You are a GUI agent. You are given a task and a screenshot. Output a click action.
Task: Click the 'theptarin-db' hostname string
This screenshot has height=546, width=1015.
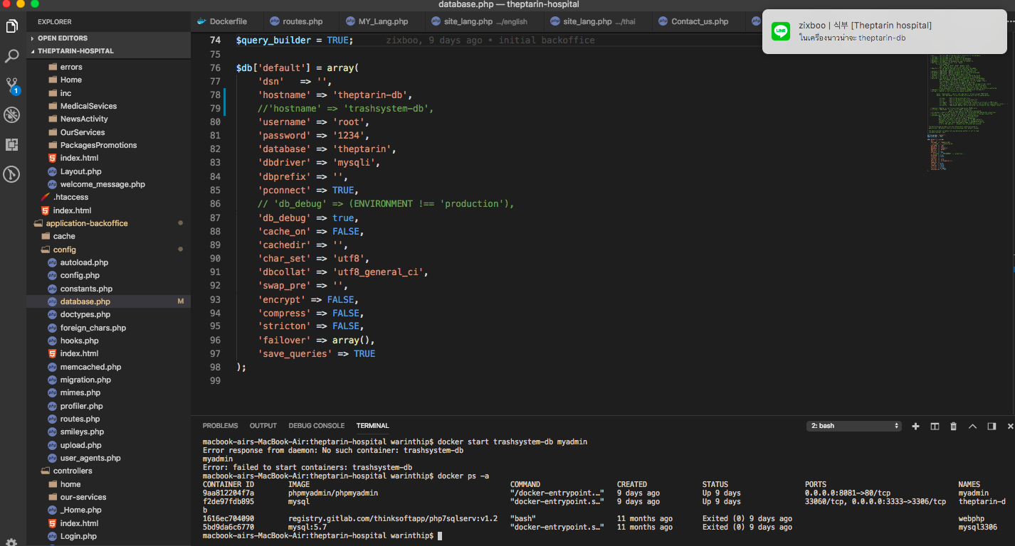point(369,95)
